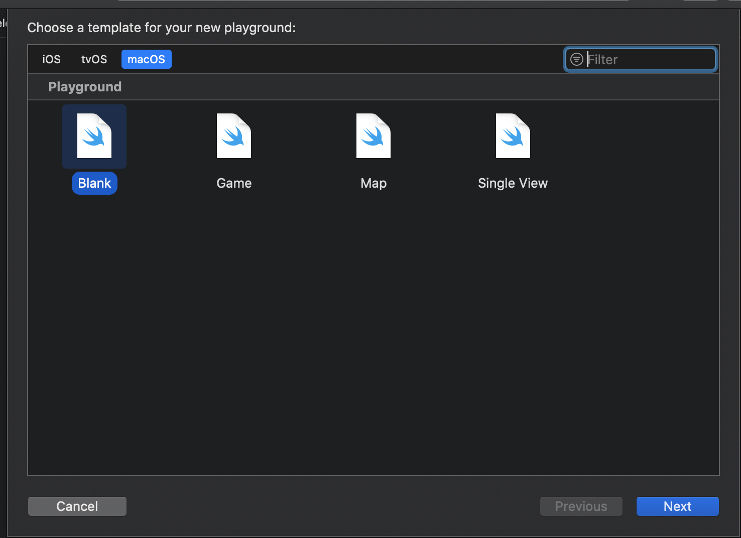Select the Game playground template icon

click(x=234, y=136)
